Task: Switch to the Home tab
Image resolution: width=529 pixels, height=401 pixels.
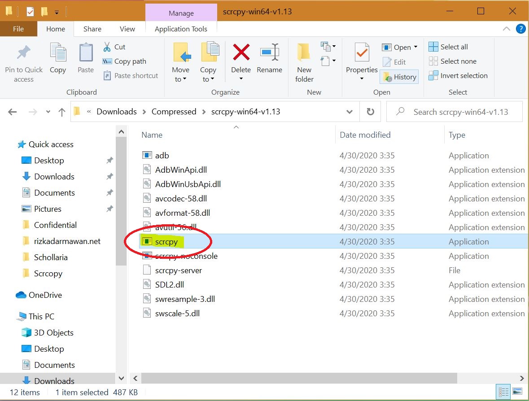Action: (x=56, y=29)
